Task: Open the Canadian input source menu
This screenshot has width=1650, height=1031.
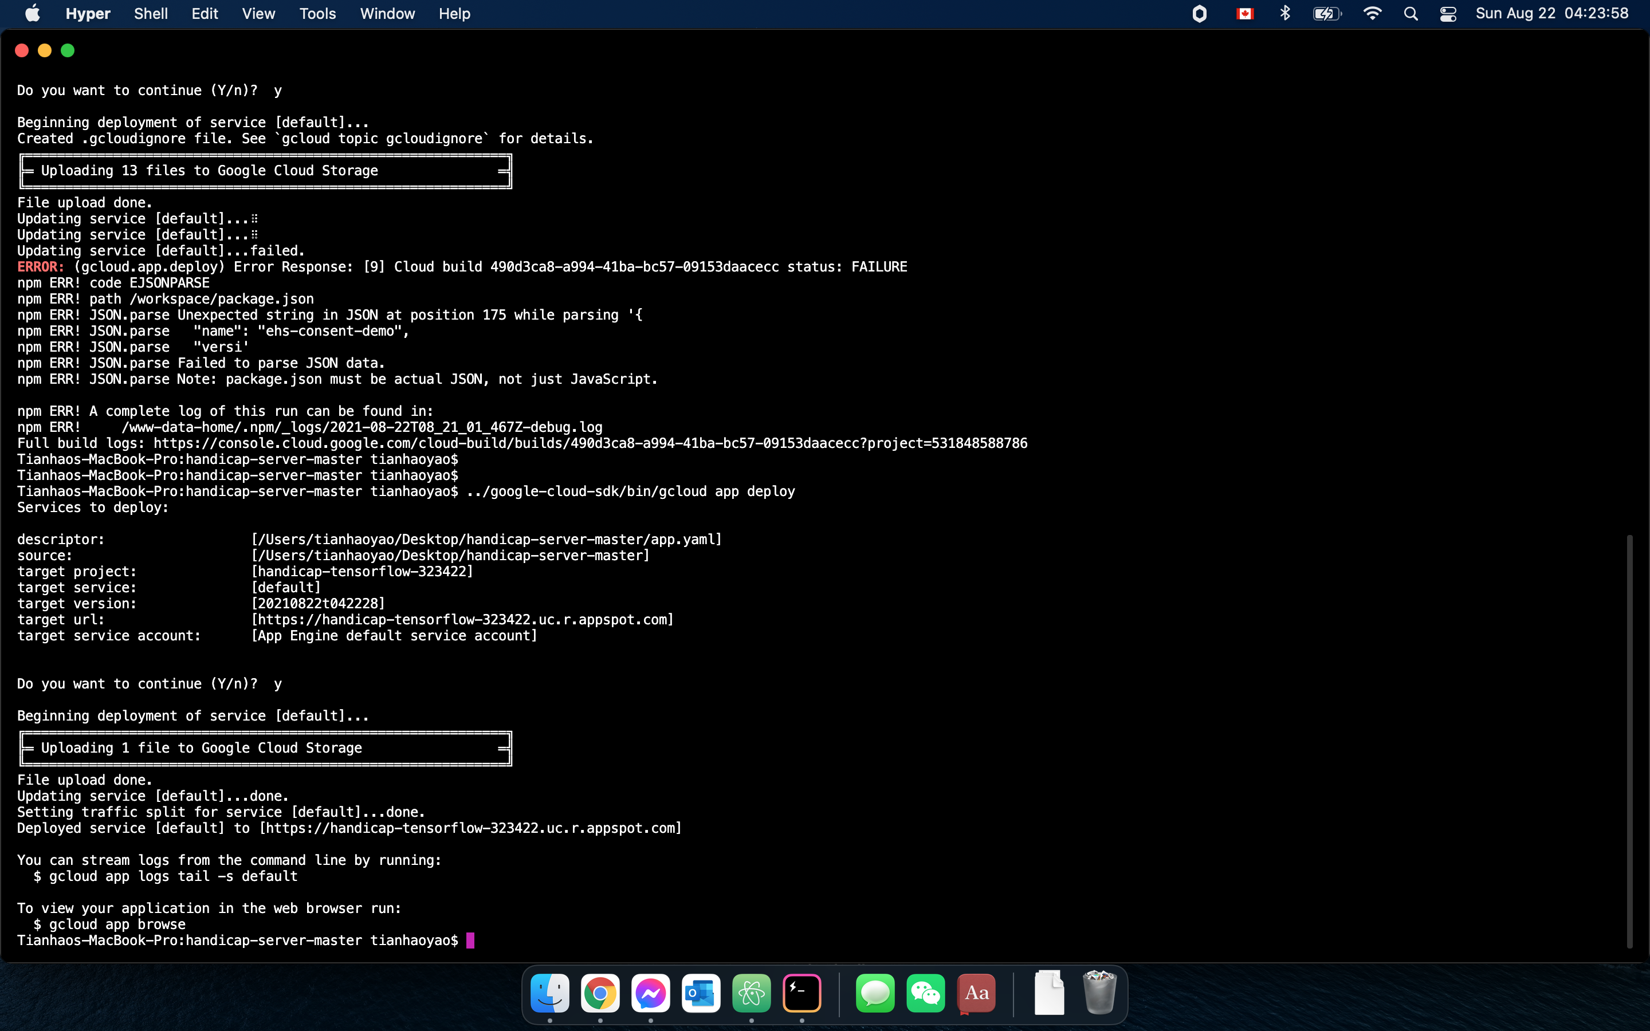Action: [x=1245, y=14]
